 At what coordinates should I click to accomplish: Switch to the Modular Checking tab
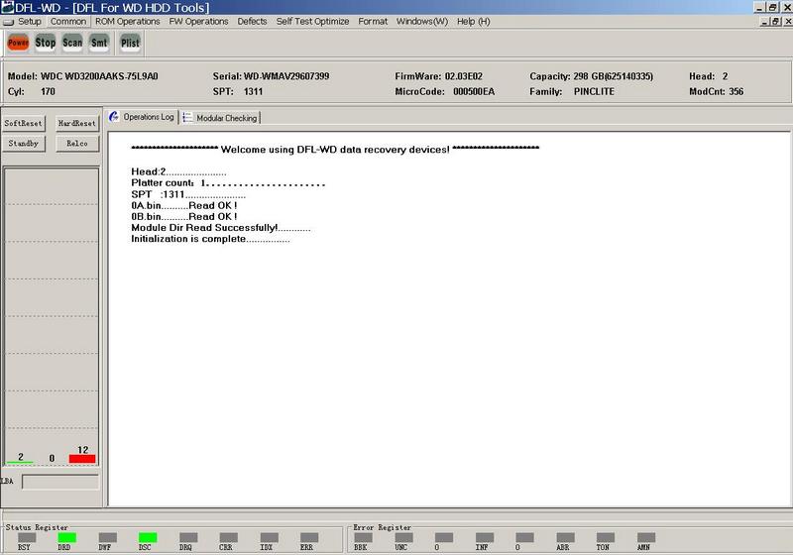pyautogui.click(x=220, y=118)
